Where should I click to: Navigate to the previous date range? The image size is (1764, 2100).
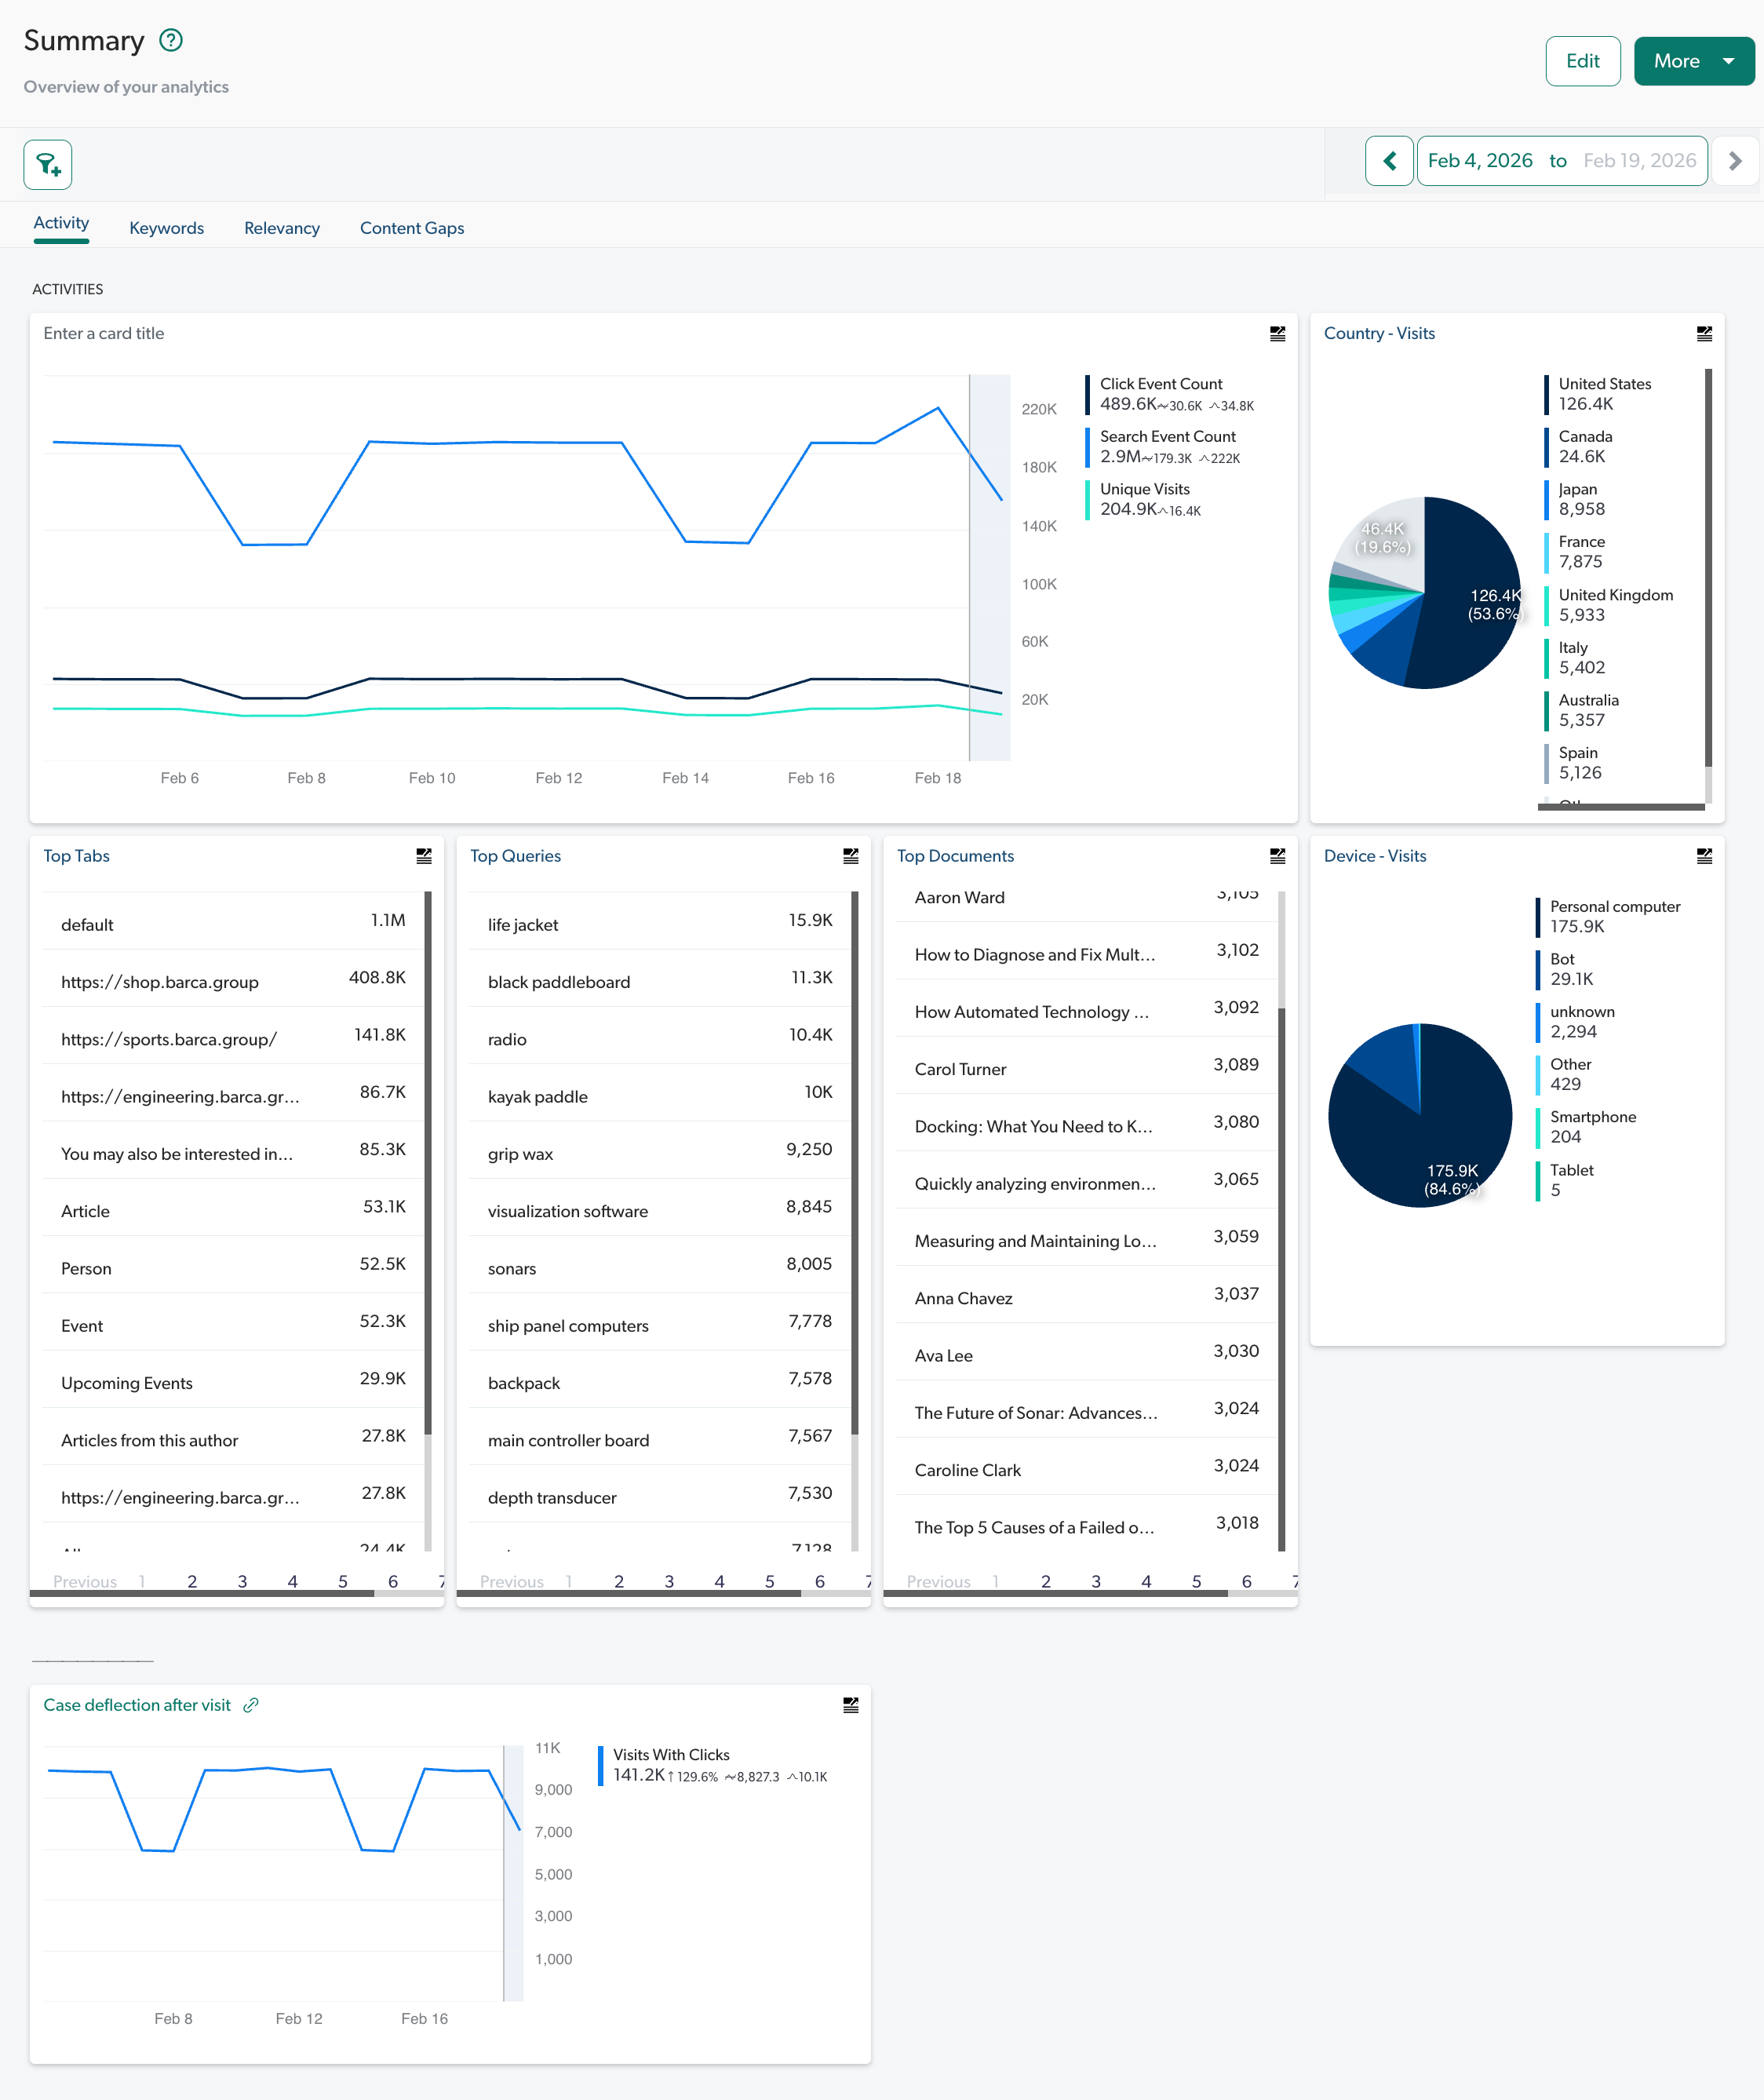click(x=1389, y=160)
